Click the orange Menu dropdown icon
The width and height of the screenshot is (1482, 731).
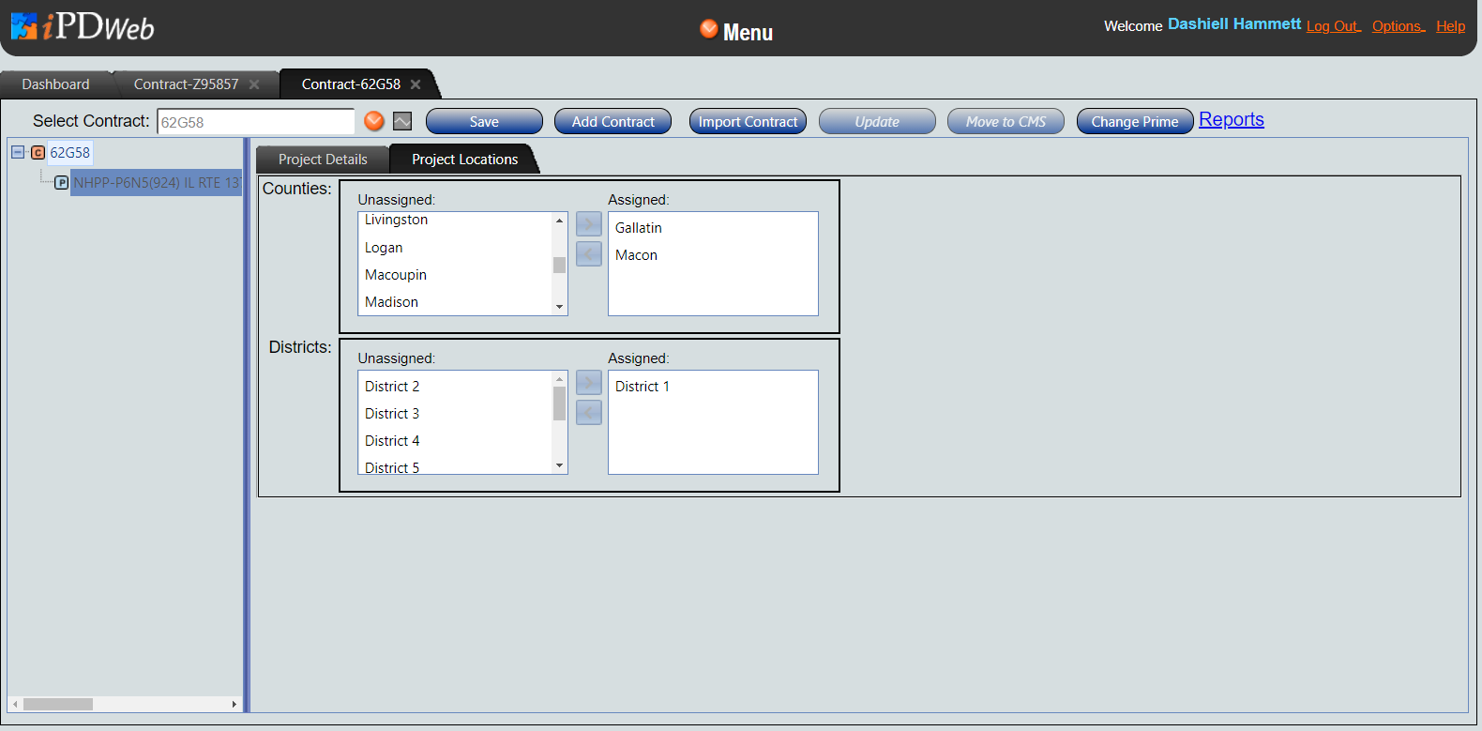point(709,29)
